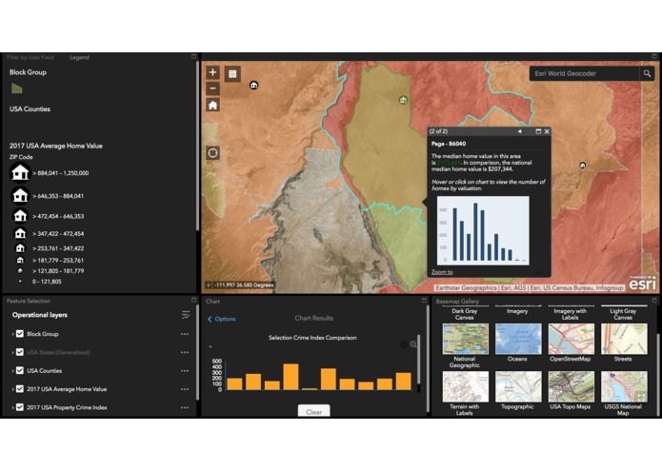662x470 pixels.
Task: Open options for 2017 USA Average Home Value
Action: (x=185, y=389)
